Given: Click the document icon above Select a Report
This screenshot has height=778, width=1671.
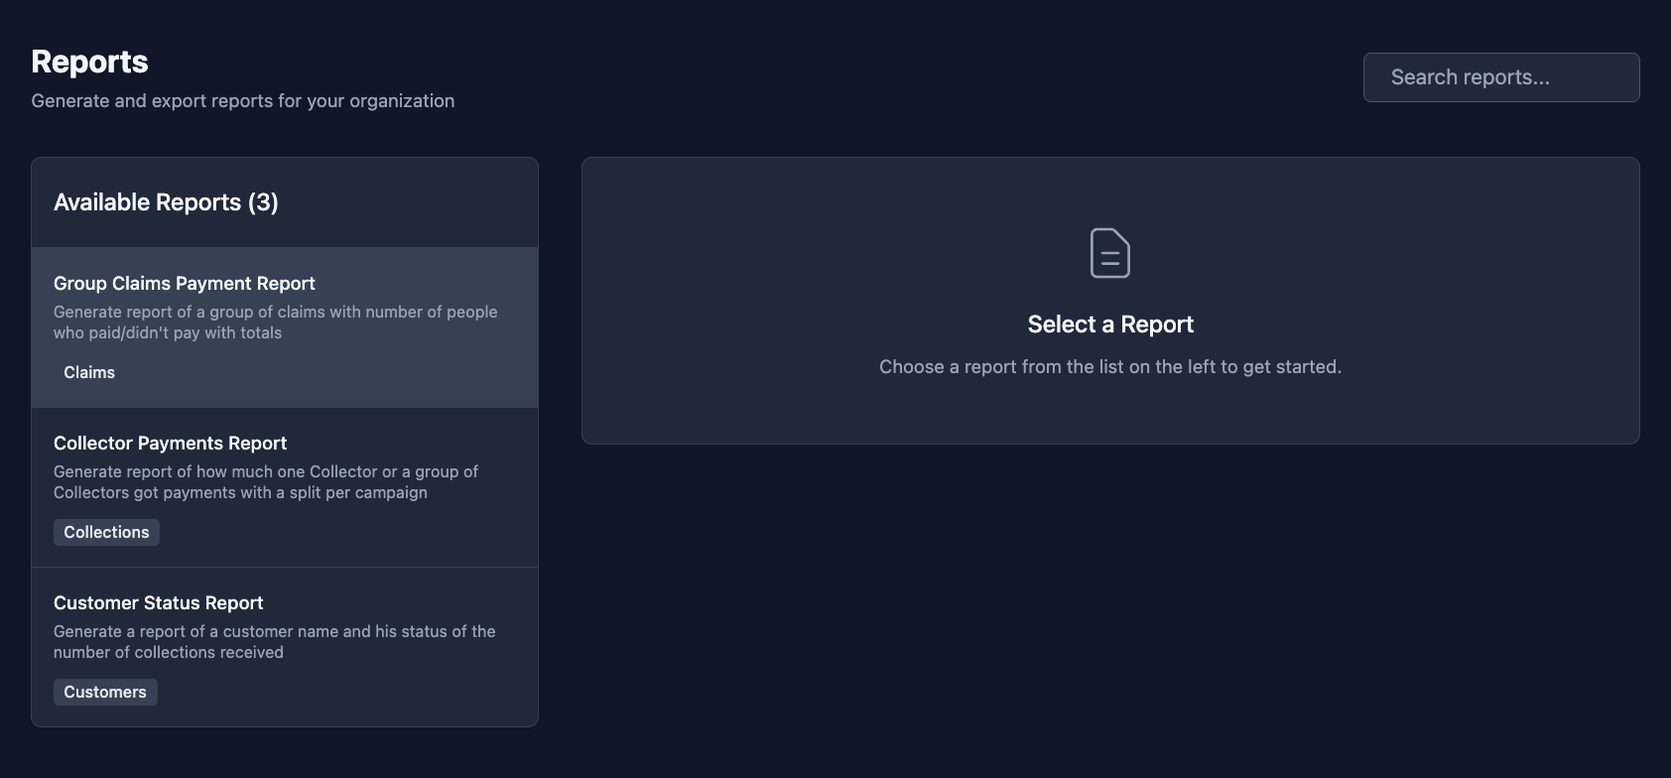Looking at the screenshot, I should coord(1109,253).
